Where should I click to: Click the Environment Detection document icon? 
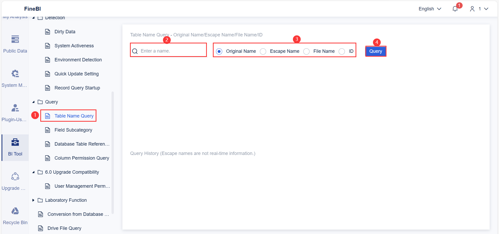(x=48, y=60)
